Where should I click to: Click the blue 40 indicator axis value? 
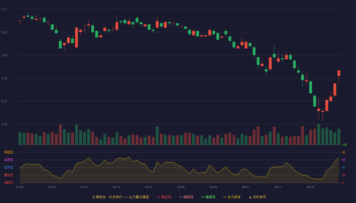[x=344, y=167]
